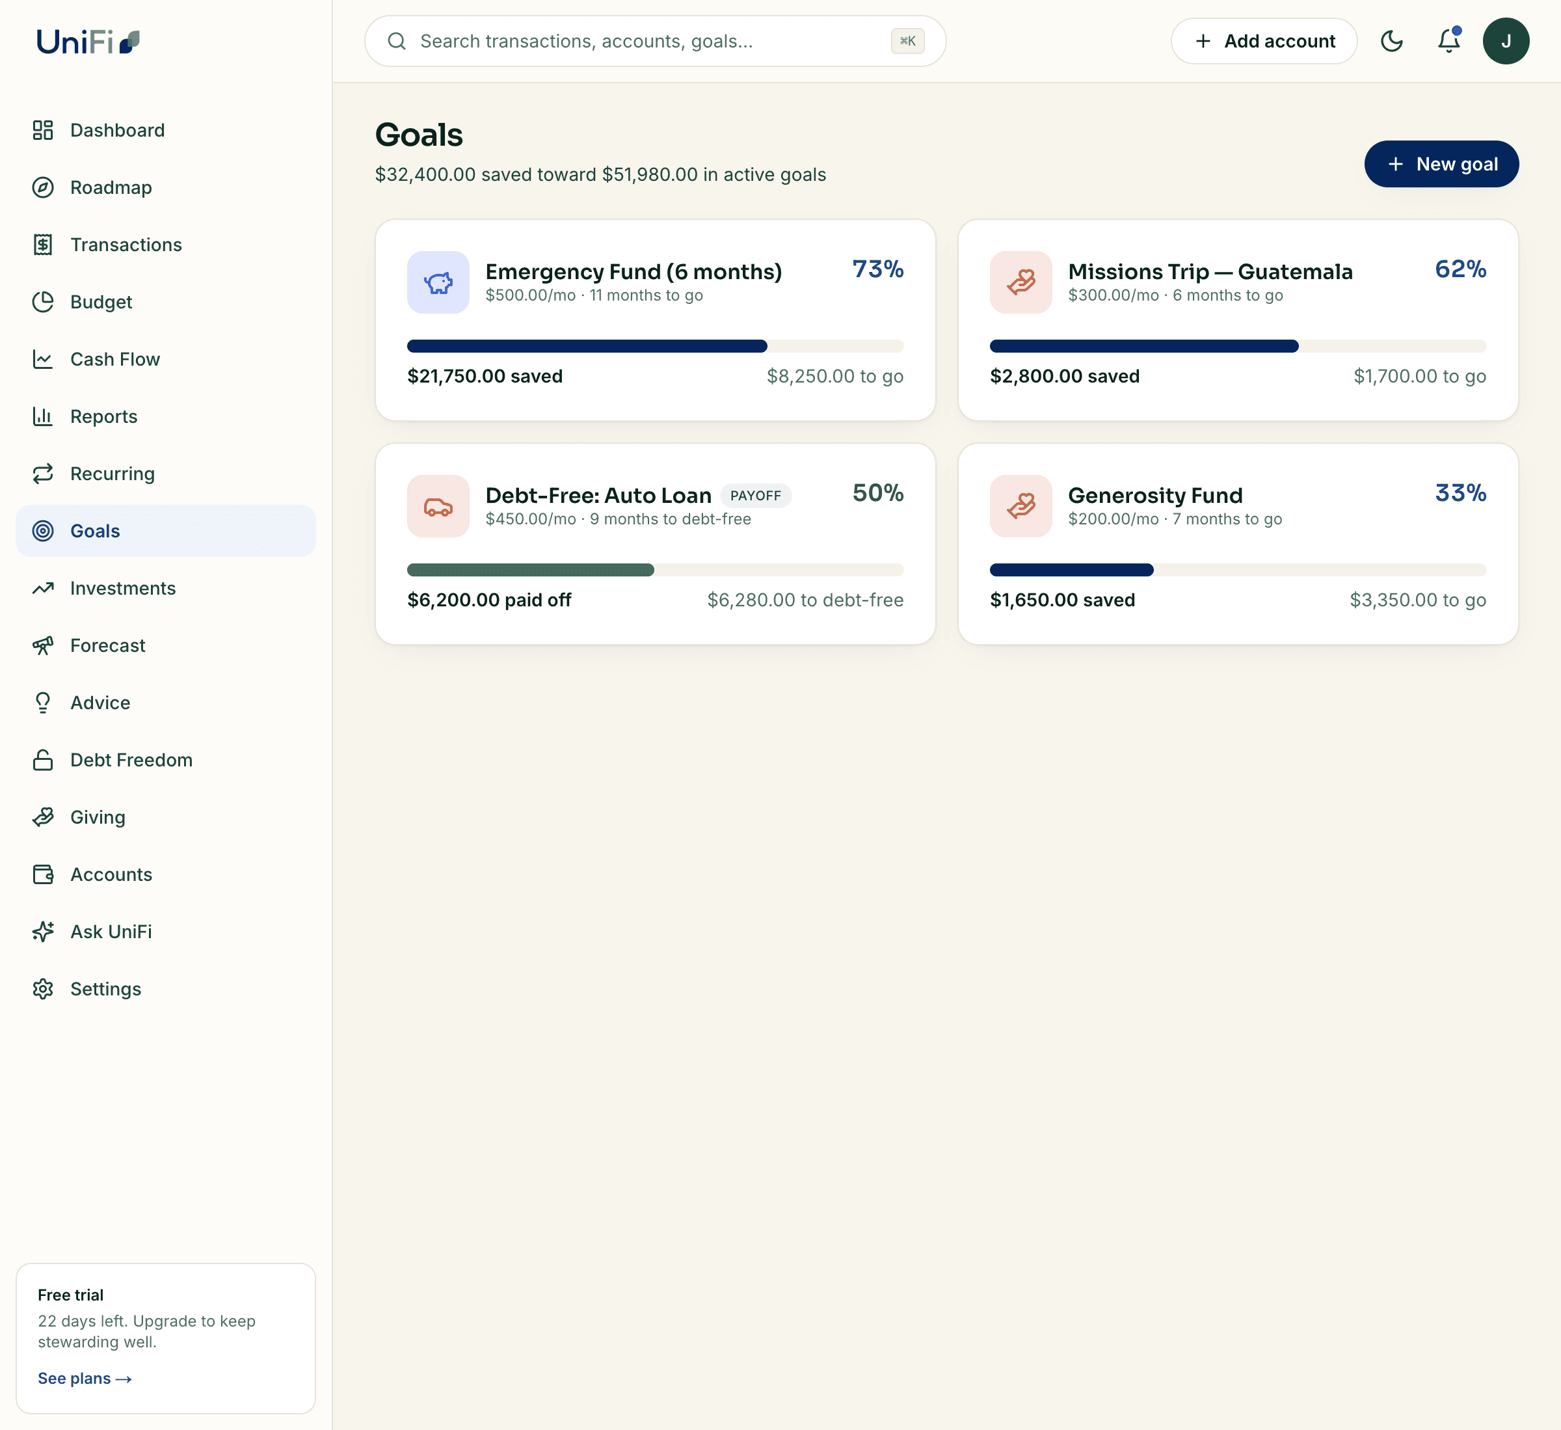Image resolution: width=1561 pixels, height=1430 pixels.
Task: Select Investments in the sidebar
Action: pos(166,588)
